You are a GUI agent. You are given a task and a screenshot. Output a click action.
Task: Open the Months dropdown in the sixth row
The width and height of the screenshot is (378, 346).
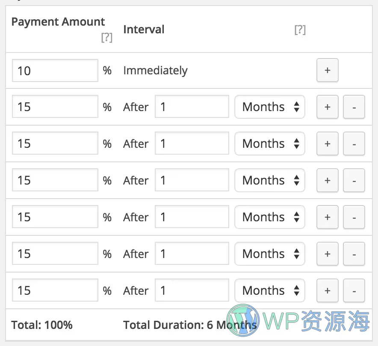[x=270, y=254]
